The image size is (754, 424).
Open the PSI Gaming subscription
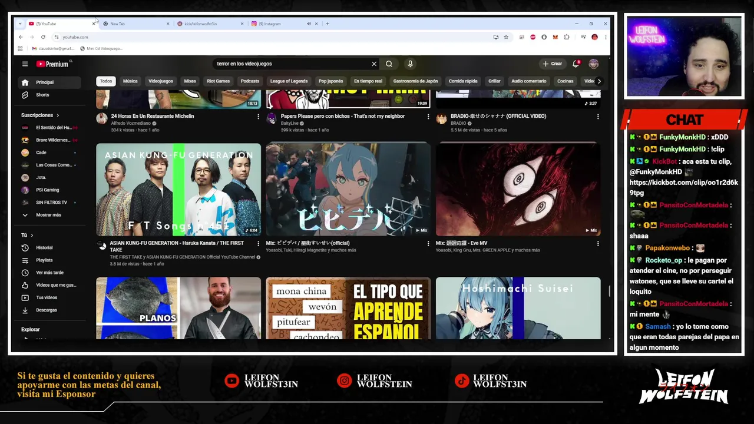pyautogui.click(x=49, y=190)
